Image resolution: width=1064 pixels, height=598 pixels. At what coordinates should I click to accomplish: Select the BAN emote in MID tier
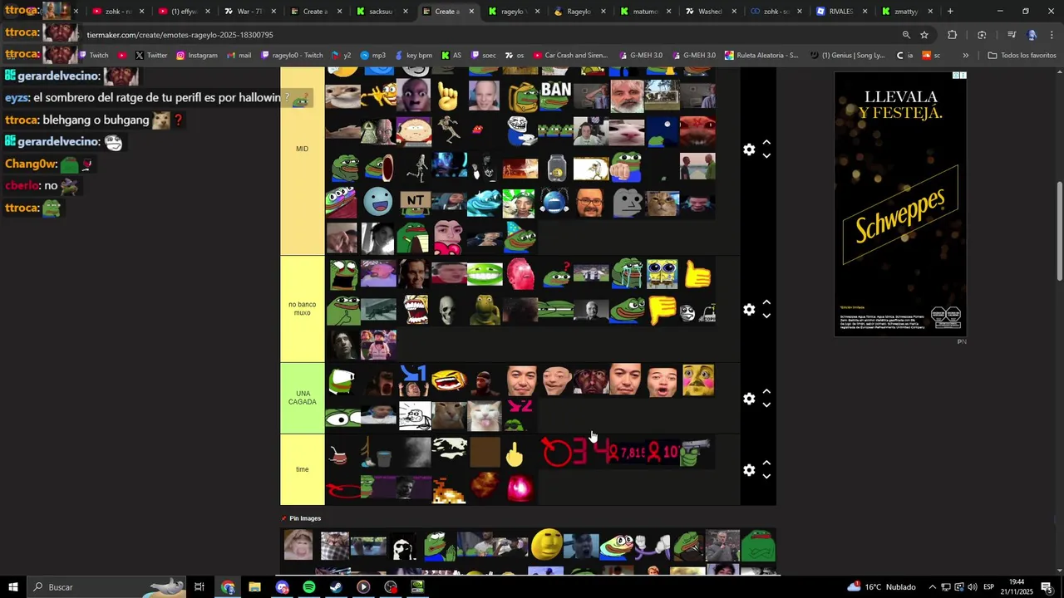(556, 96)
